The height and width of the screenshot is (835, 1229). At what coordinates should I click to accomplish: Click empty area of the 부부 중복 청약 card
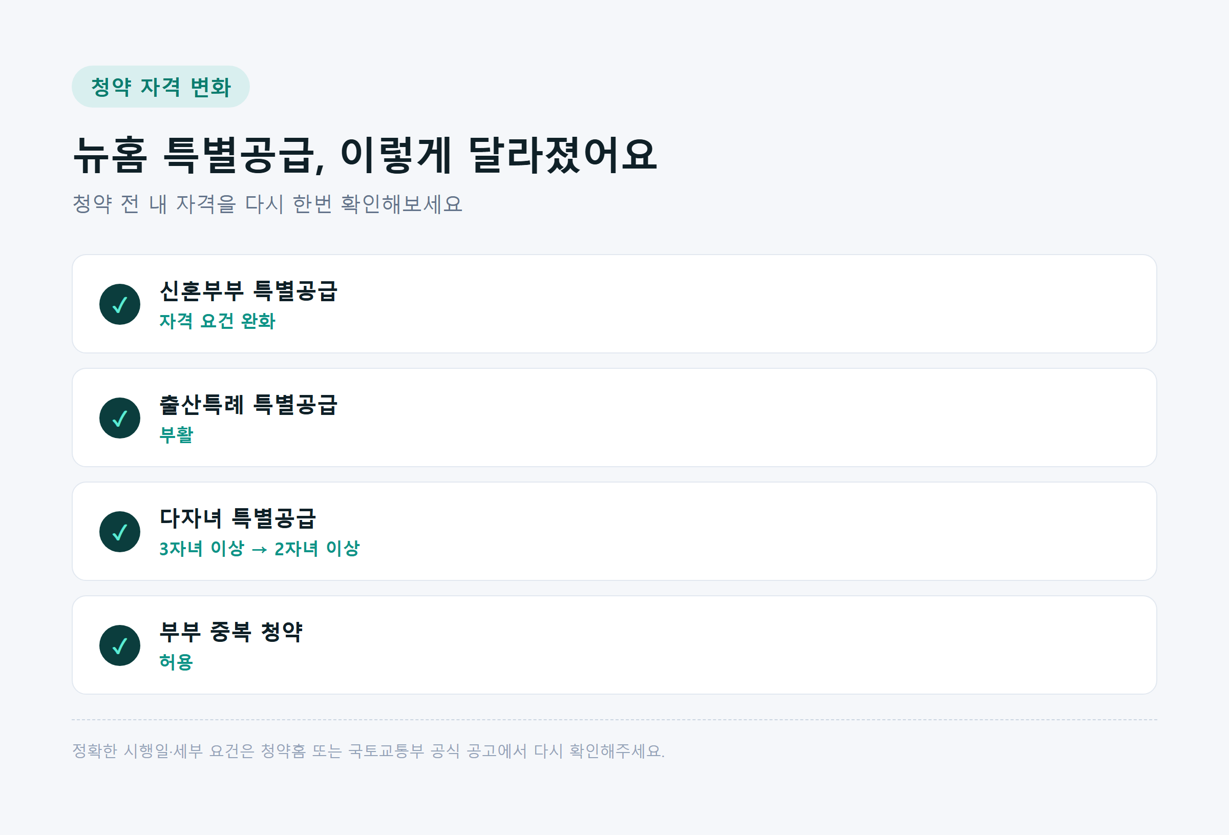pyautogui.click(x=740, y=645)
